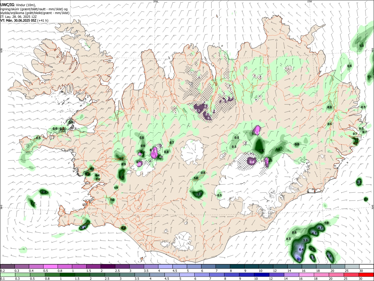The image size is (374, 281).
Task: Pick the lavender 14–16 rain legend swatch
Action: click(292, 275)
